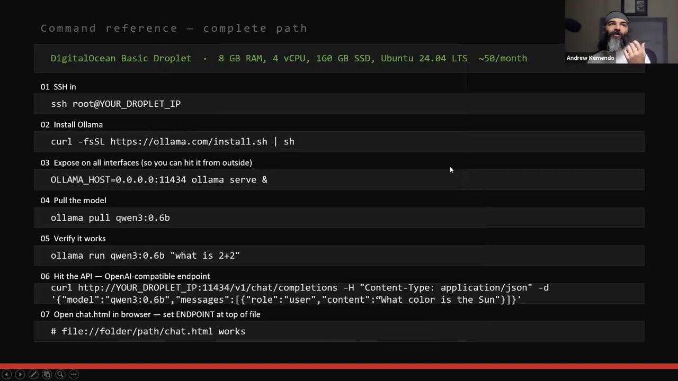The width and height of the screenshot is (678, 381).
Task: Click the red video progress bar
Action: pyautogui.click(x=339, y=366)
